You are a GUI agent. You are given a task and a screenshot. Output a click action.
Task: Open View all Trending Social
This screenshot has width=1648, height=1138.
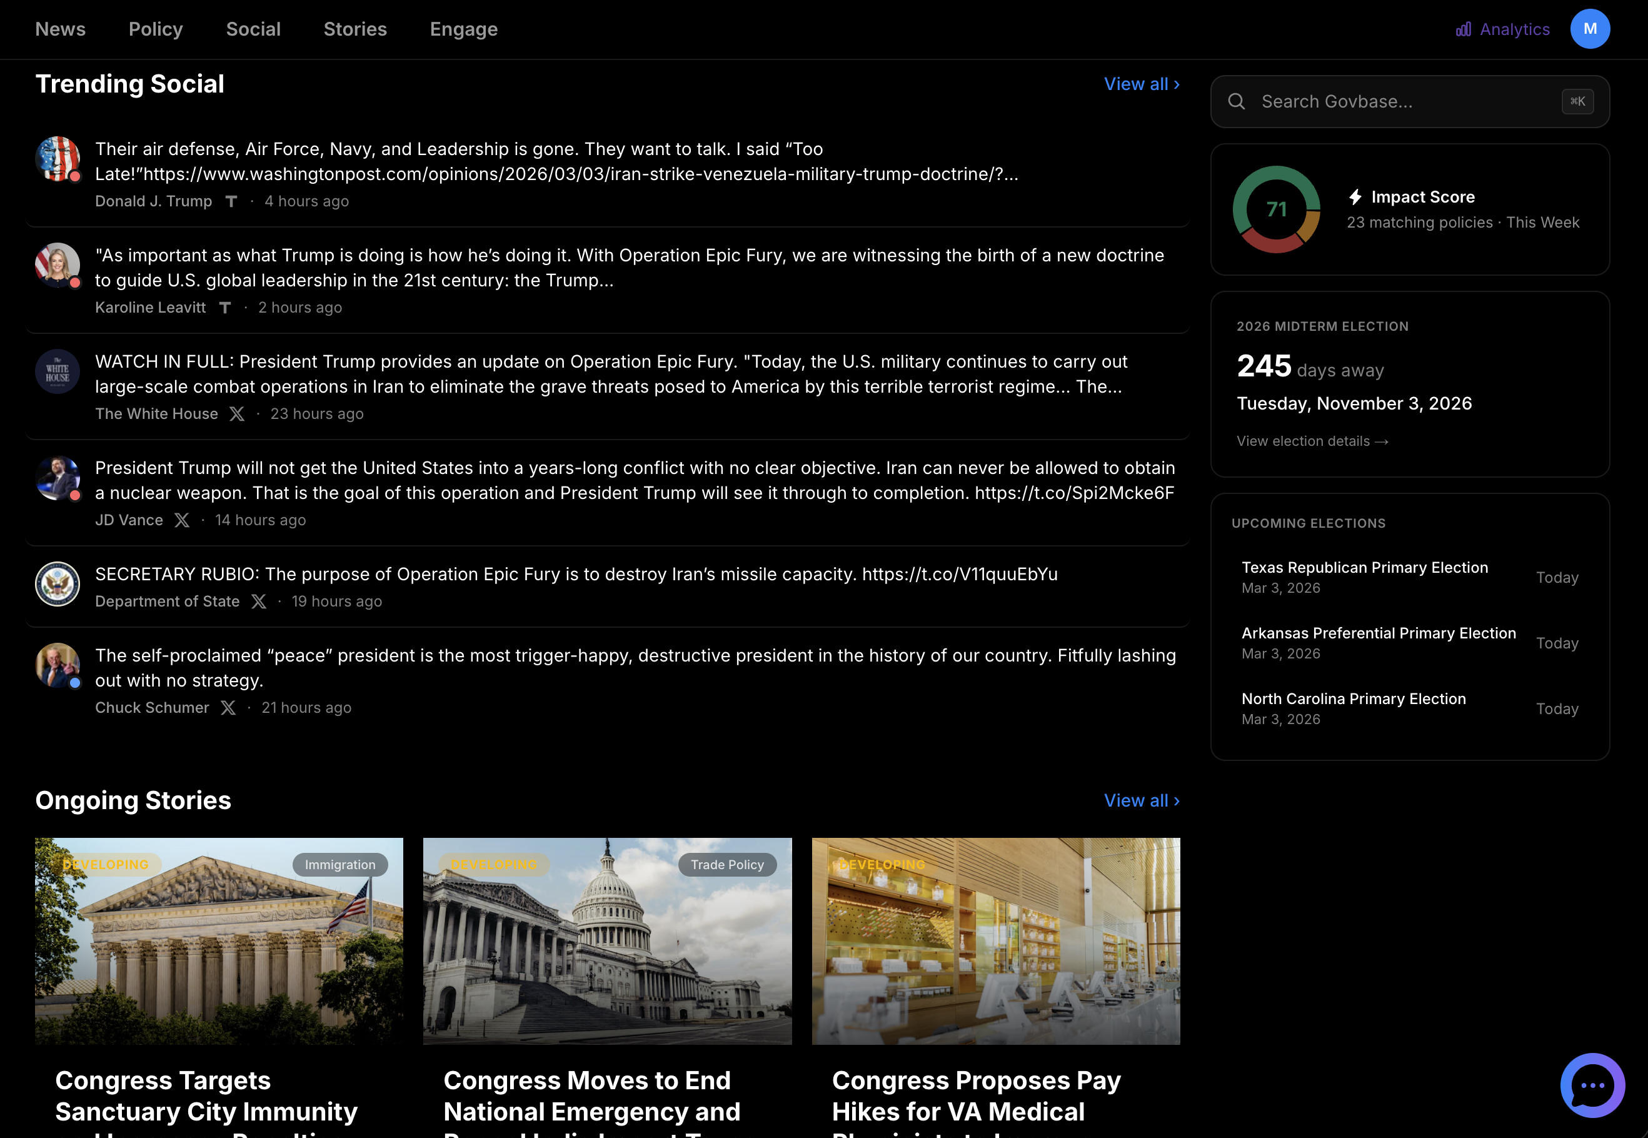[1142, 84]
